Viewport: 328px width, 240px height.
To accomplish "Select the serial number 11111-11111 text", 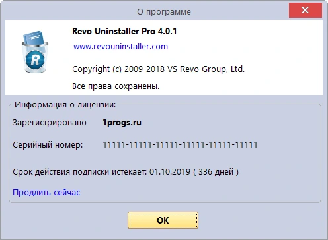I will (180, 145).
